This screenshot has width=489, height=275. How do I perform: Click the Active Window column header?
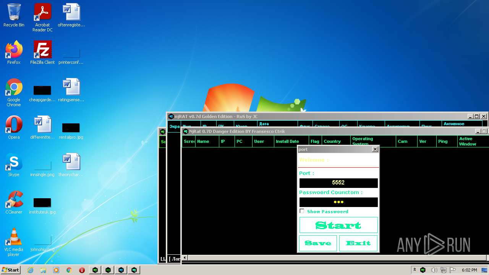(x=473, y=141)
